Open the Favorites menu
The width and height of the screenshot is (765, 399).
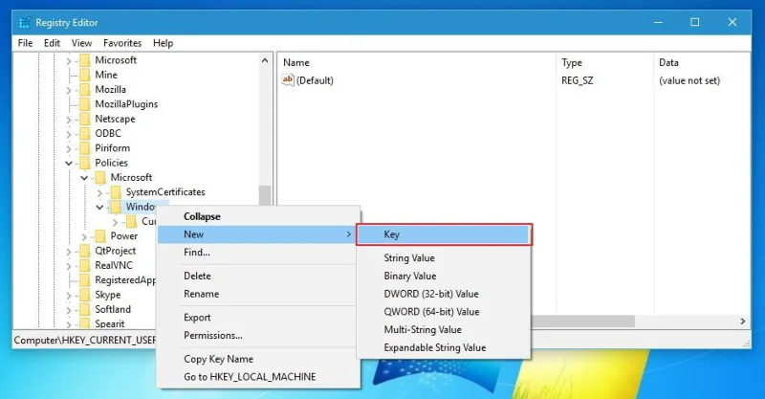coord(122,43)
